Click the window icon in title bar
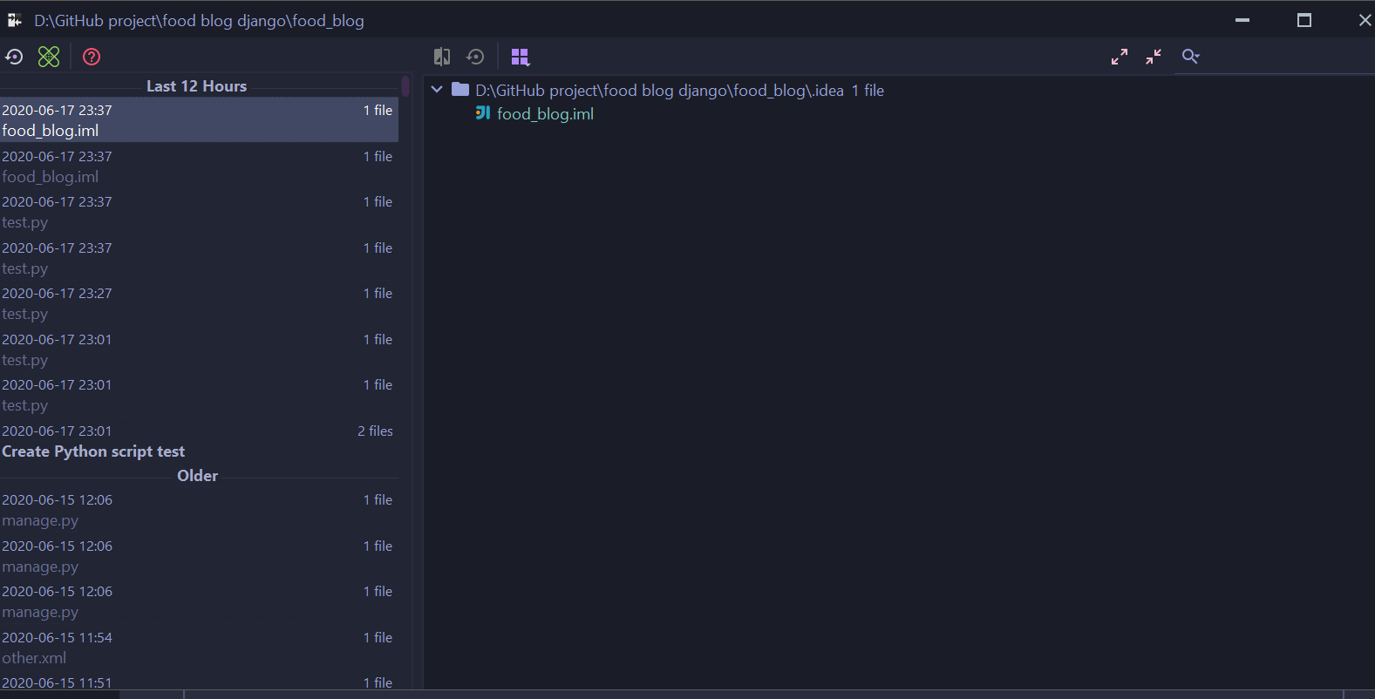 [14, 20]
